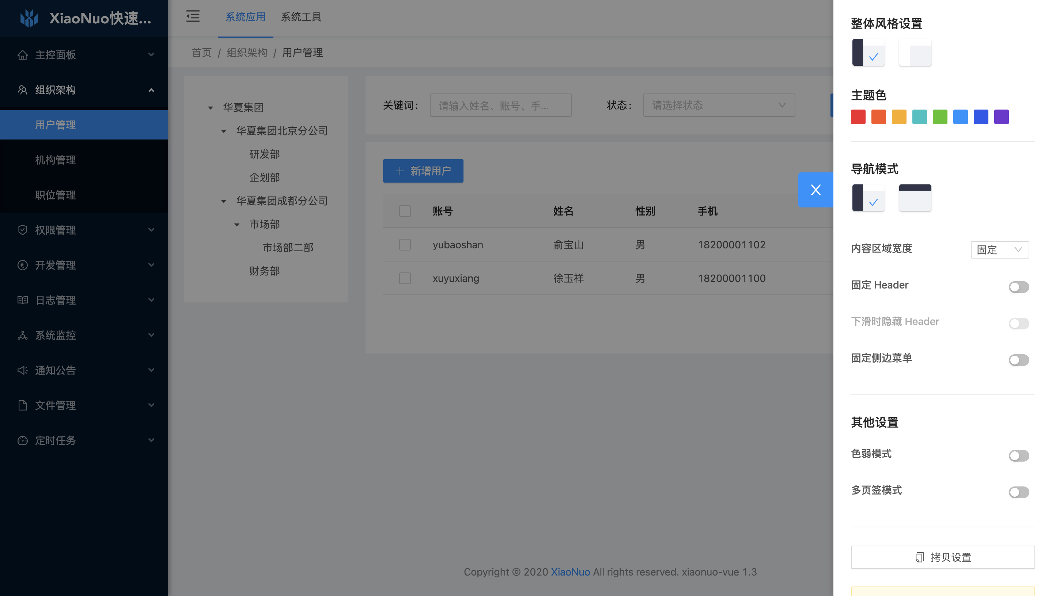Enable 色弱模式 switch
Screen dimensions: 1052x596
click(x=1019, y=456)
